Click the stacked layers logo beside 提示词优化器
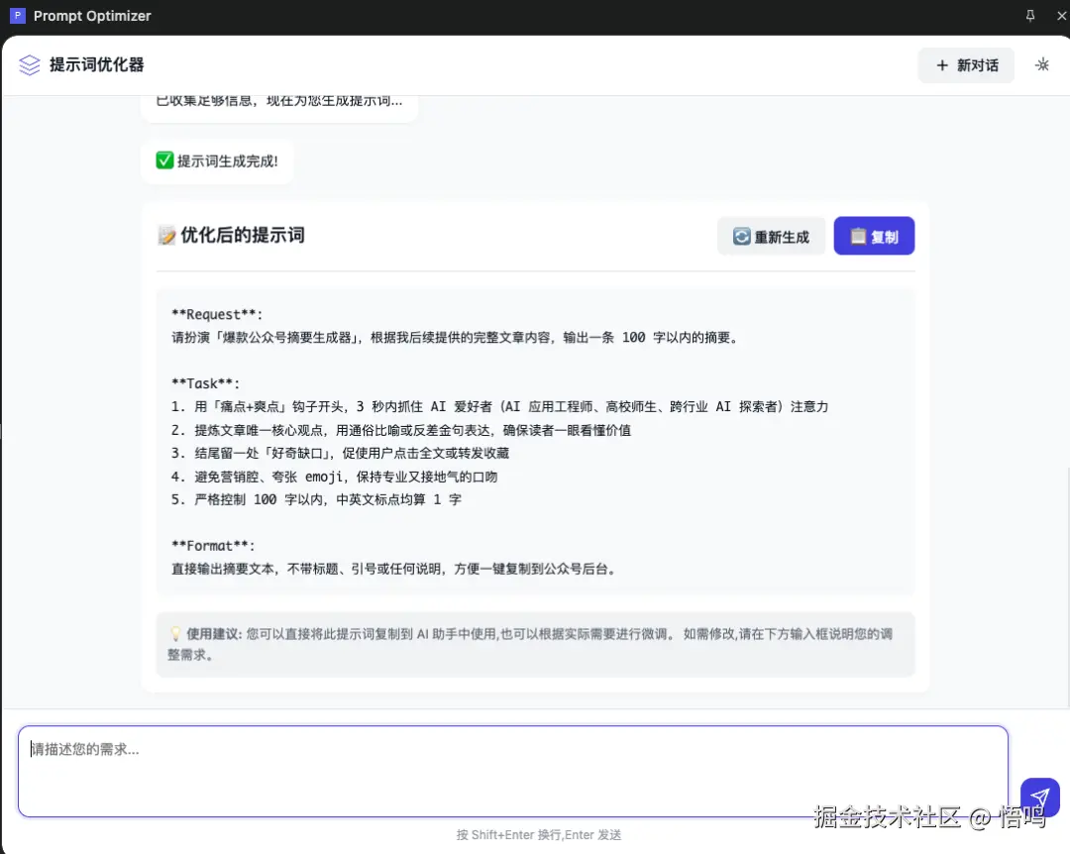The width and height of the screenshot is (1070, 854). (30, 64)
